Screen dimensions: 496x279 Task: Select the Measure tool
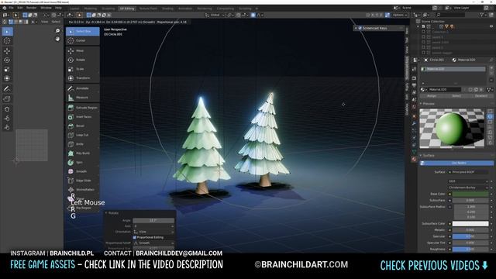83,98
